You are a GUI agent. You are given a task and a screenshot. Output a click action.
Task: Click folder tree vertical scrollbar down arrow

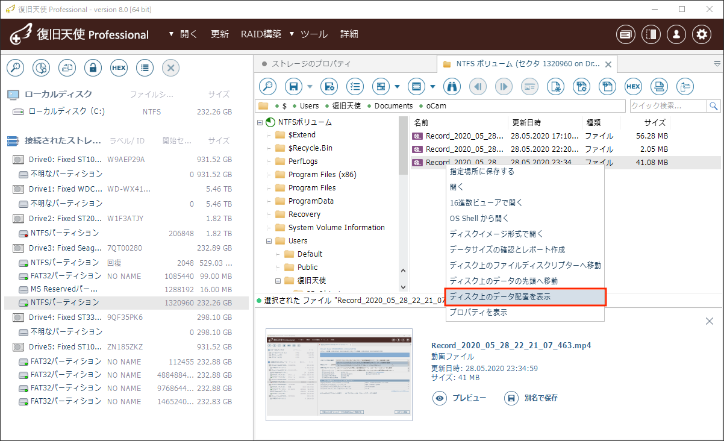[403, 287]
